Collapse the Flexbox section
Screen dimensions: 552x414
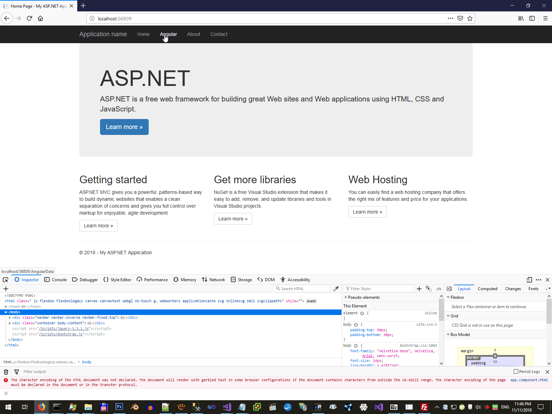tap(448, 297)
